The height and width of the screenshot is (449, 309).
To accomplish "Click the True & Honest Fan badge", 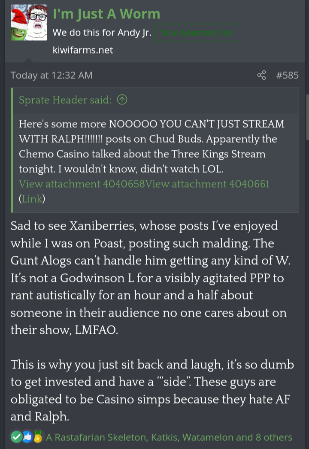I will tap(196, 33).
